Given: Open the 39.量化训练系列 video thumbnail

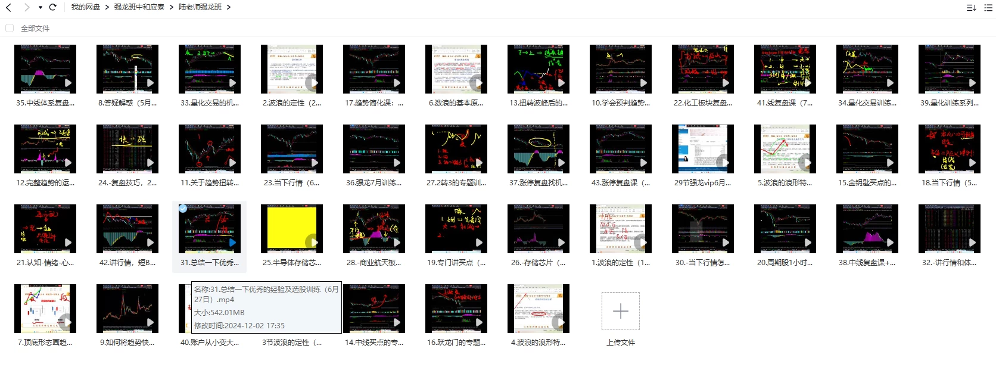Looking at the screenshot, I should 950,69.
